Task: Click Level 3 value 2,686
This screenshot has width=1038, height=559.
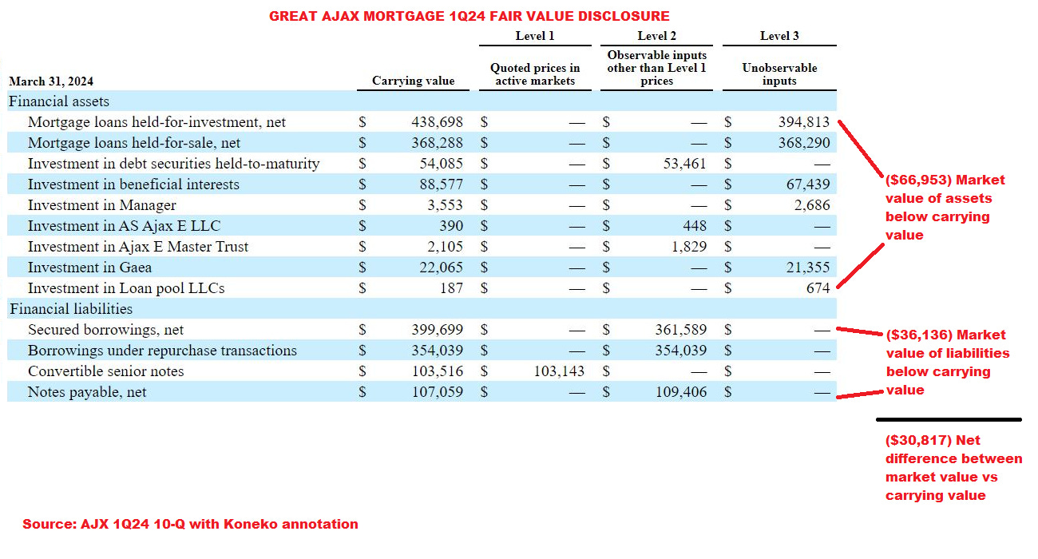Action: (x=812, y=205)
